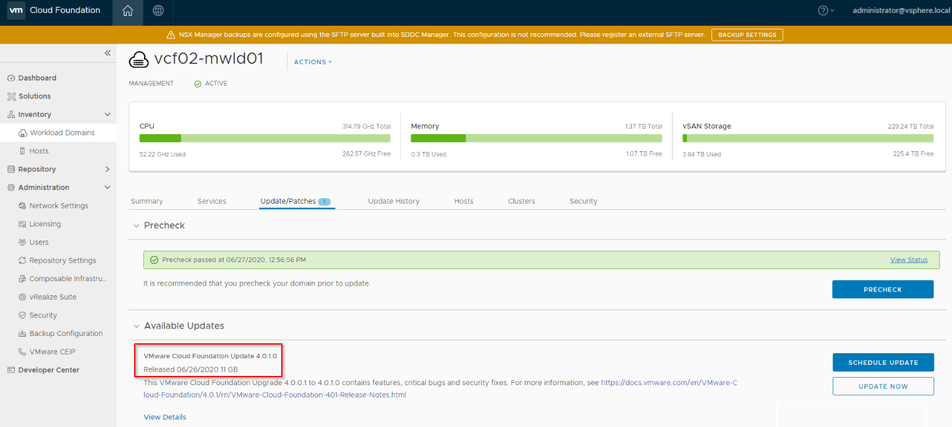The height and width of the screenshot is (427, 952).
Task: Collapse the Precheck section
Action: (137, 226)
